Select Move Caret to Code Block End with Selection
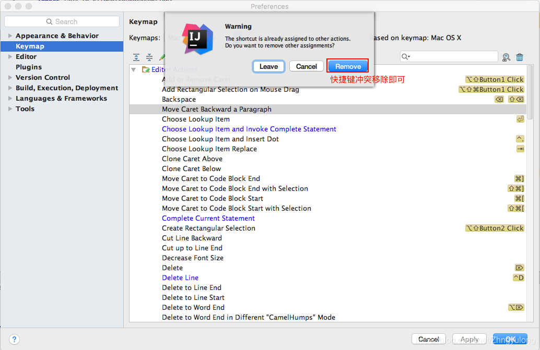 coord(235,189)
